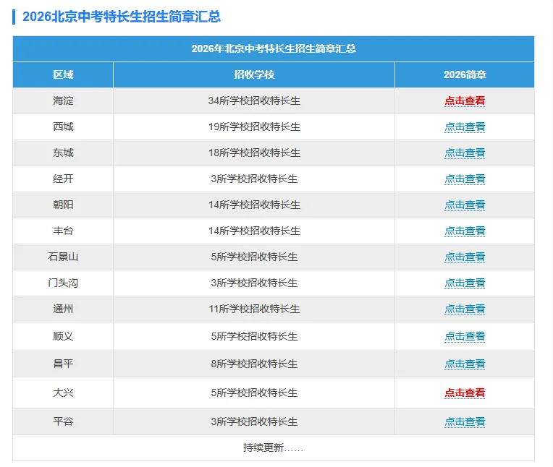Click the 34所学校招收特长生 cell
Image resolution: width=553 pixels, height=467 pixels.
(x=254, y=100)
